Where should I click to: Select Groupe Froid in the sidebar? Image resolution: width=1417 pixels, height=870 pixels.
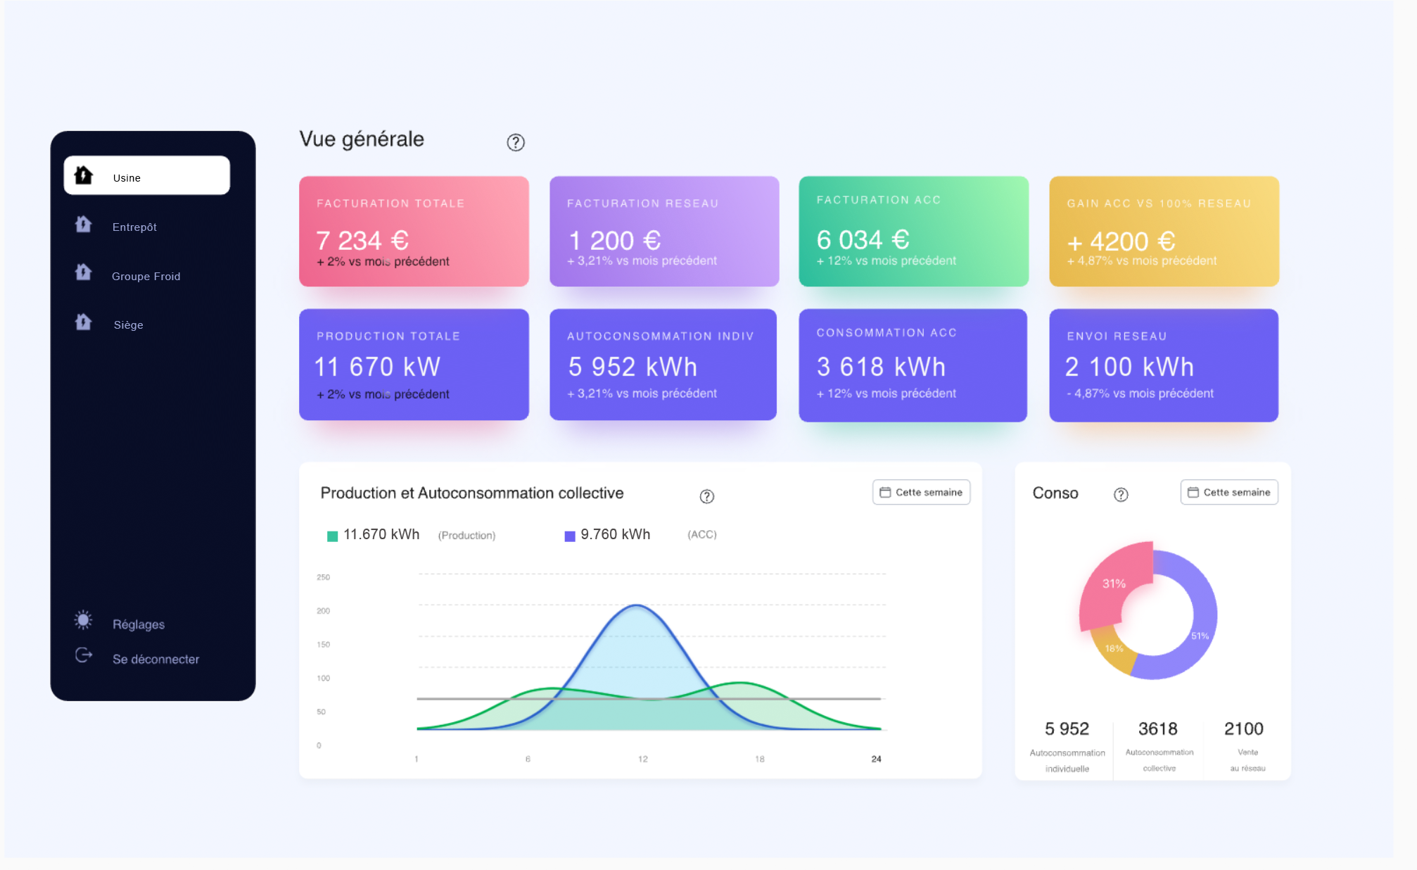coord(146,277)
